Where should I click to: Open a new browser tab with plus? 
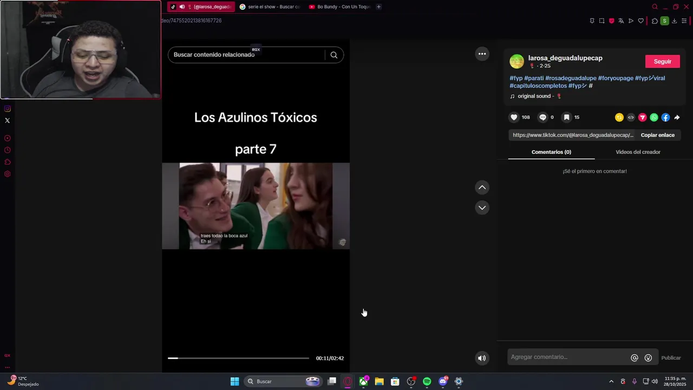[x=378, y=6]
